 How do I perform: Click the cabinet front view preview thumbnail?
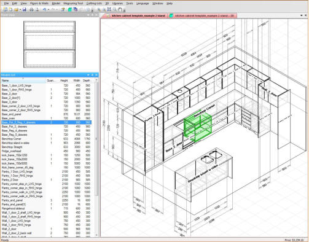pyautogui.click(x=49, y=44)
